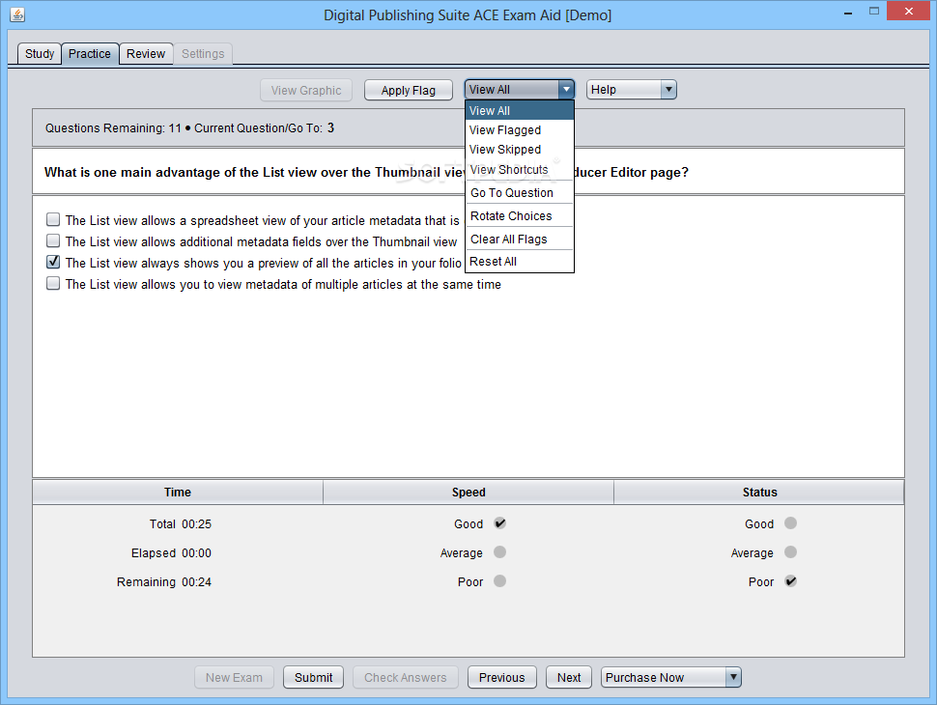Screen dimensions: 937x705
Task: Select Rotate Choices option
Action: point(520,216)
